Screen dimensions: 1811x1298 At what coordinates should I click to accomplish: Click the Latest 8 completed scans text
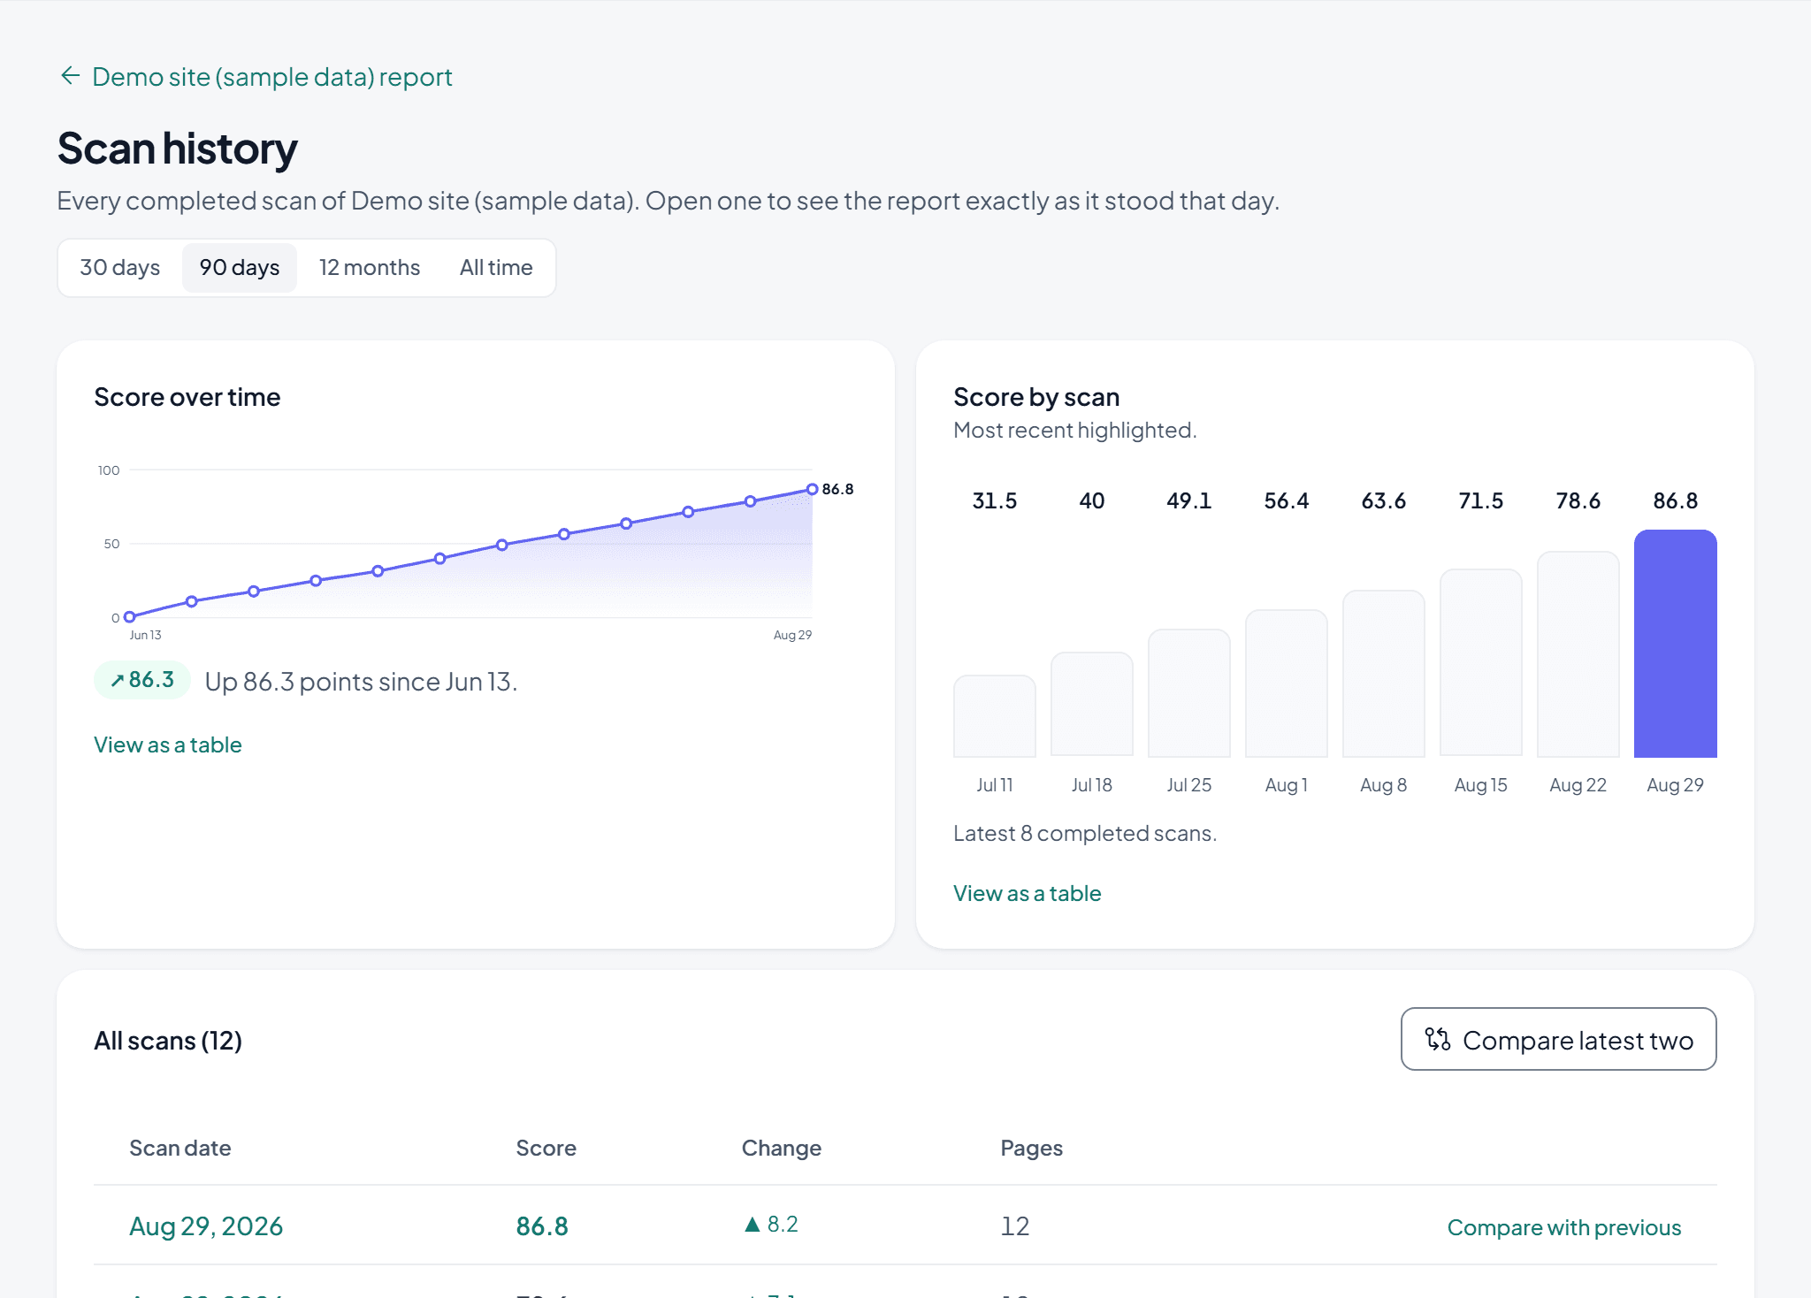(x=1085, y=834)
